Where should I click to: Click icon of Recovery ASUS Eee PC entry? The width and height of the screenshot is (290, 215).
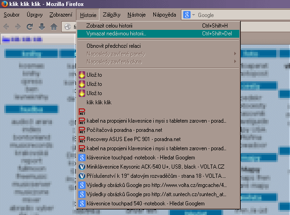tap(82, 139)
